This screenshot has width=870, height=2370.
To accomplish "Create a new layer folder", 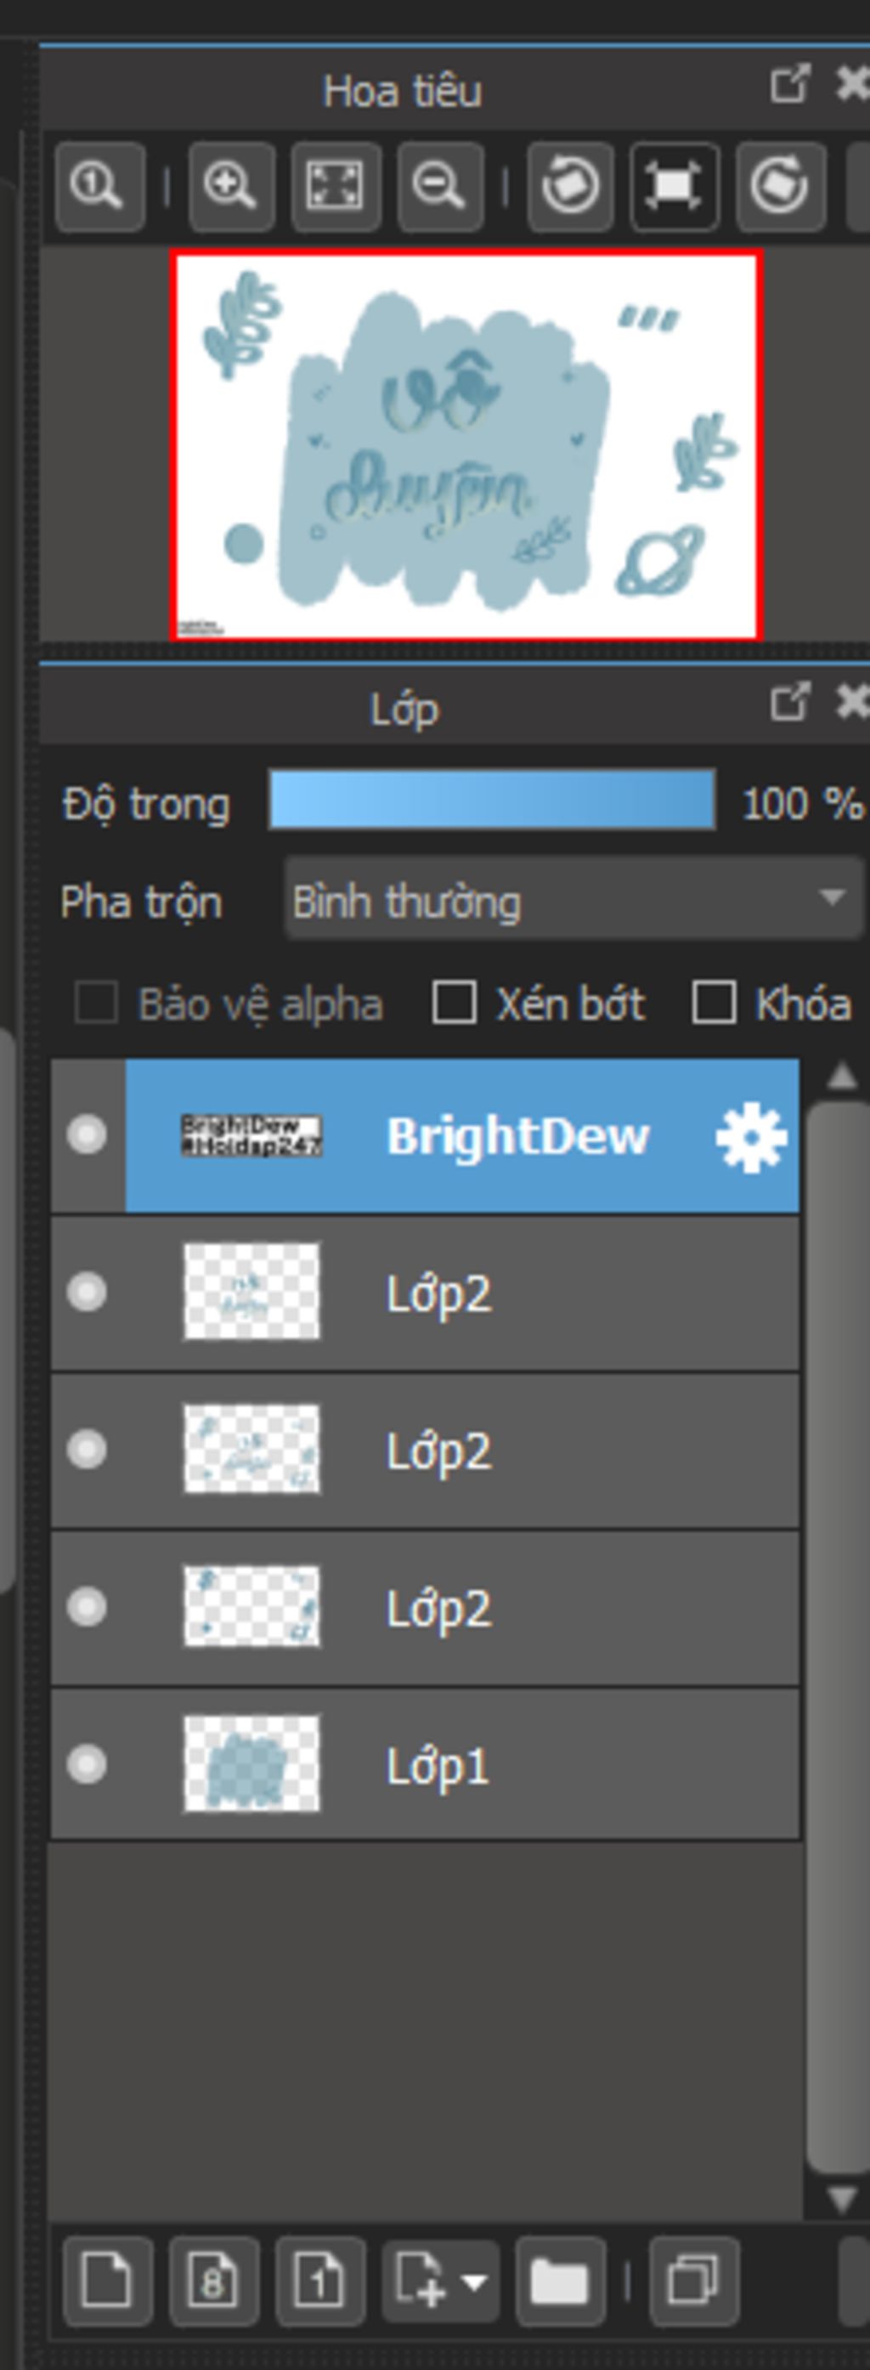I will pos(559,2282).
